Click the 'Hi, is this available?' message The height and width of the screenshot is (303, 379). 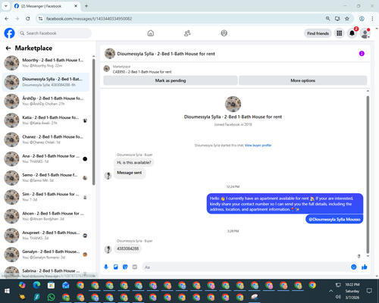click(x=134, y=162)
